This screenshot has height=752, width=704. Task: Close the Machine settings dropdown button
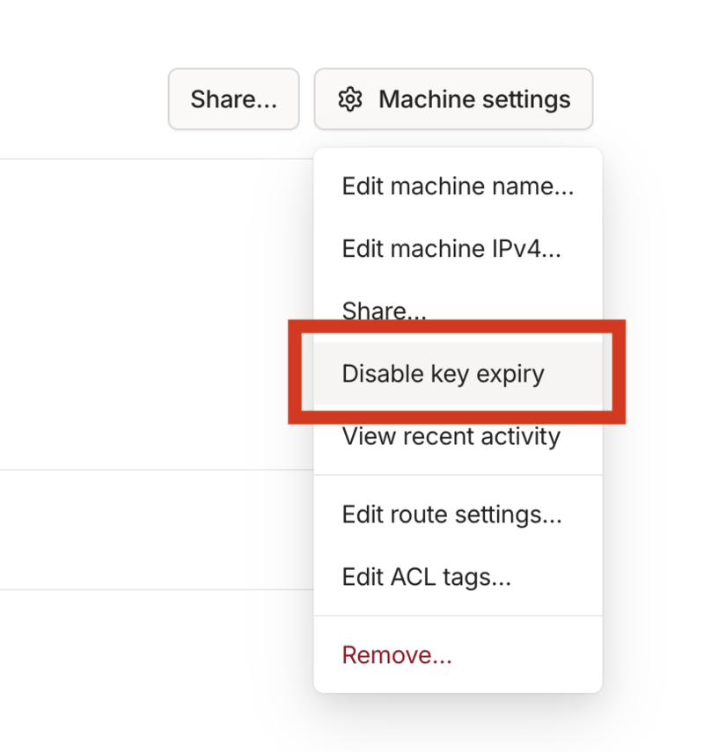click(453, 99)
